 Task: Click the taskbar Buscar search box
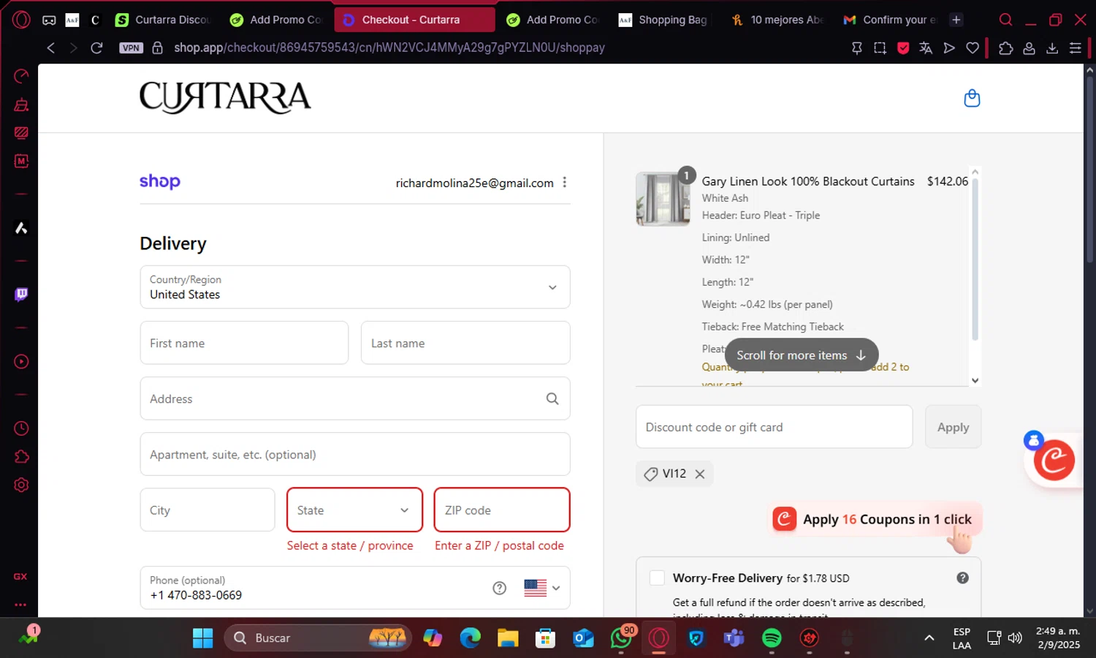[318, 638]
